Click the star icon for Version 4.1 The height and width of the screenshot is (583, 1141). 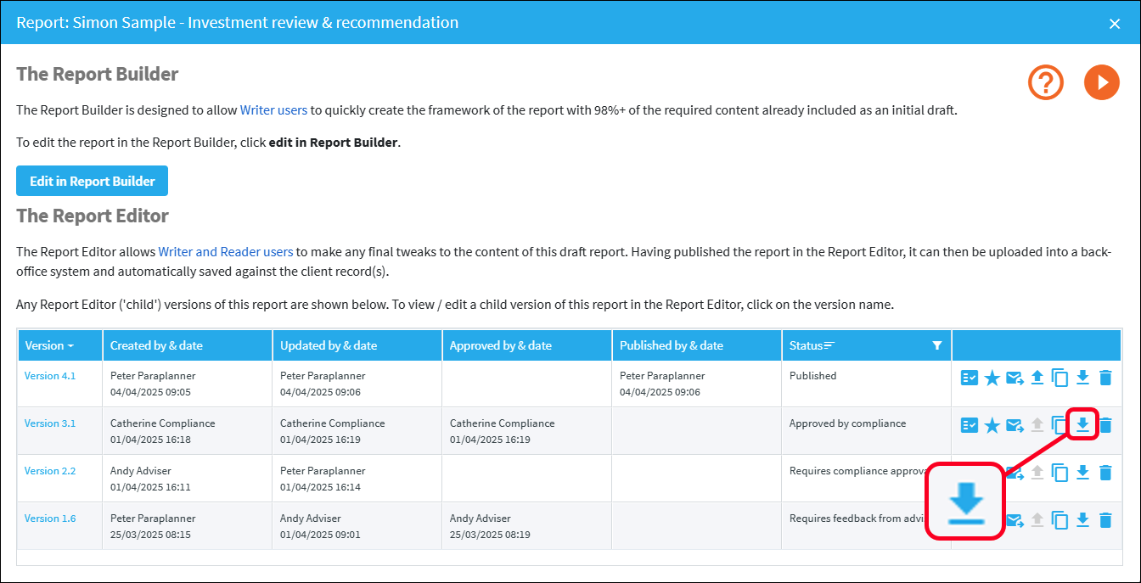pyautogui.click(x=992, y=378)
